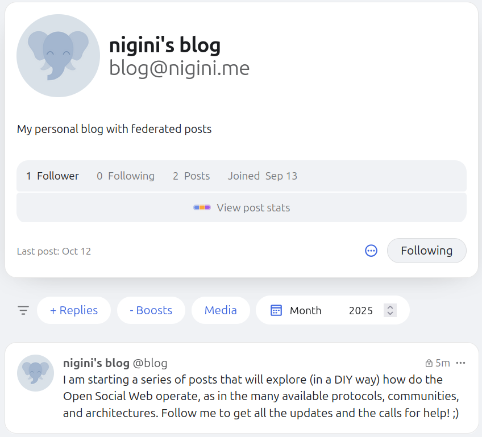Toggle the + Replies filter

coord(74,310)
